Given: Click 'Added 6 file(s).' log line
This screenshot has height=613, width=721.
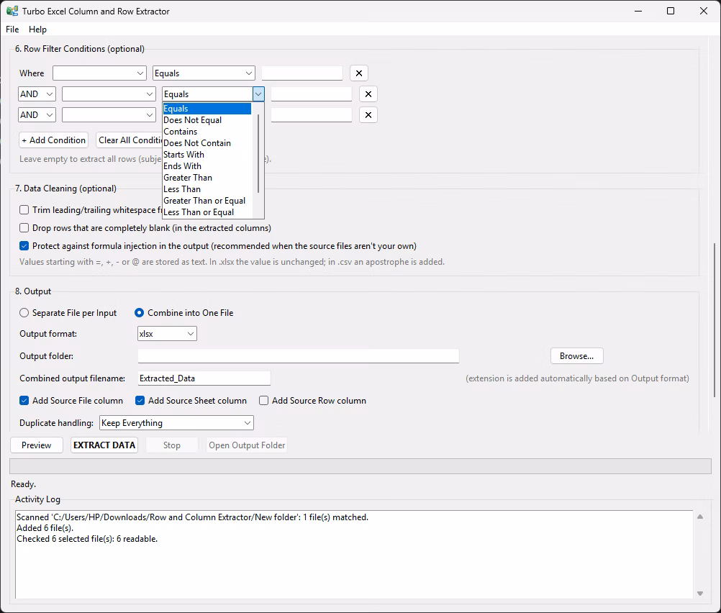Looking at the screenshot, I should point(45,528).
